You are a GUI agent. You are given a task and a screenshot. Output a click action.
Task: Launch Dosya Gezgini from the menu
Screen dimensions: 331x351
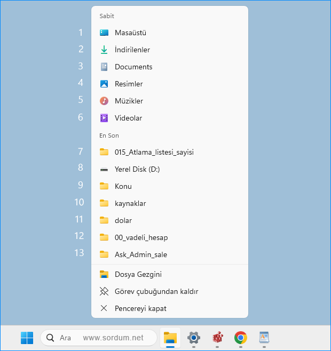[170, 274]
